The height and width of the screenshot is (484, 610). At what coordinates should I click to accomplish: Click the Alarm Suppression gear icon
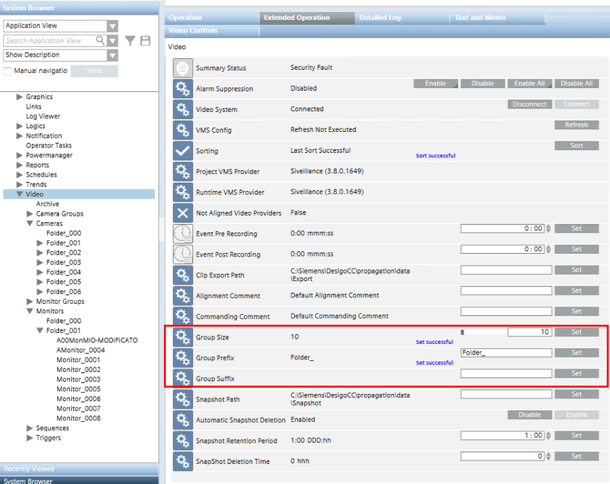[182, 89]
